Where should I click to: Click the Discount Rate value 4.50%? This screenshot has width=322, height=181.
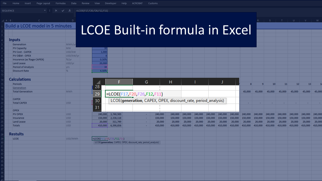pyautogui.click(x=100, y=71)
